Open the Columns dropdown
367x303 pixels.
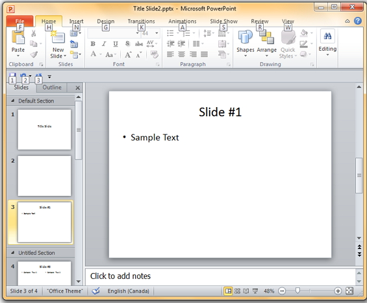coord(198,43)
